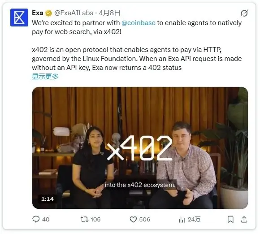Bookmark the tweet with the bookmark icon
The height and width of the screenshot is (234, 260).
click(230, 219)
